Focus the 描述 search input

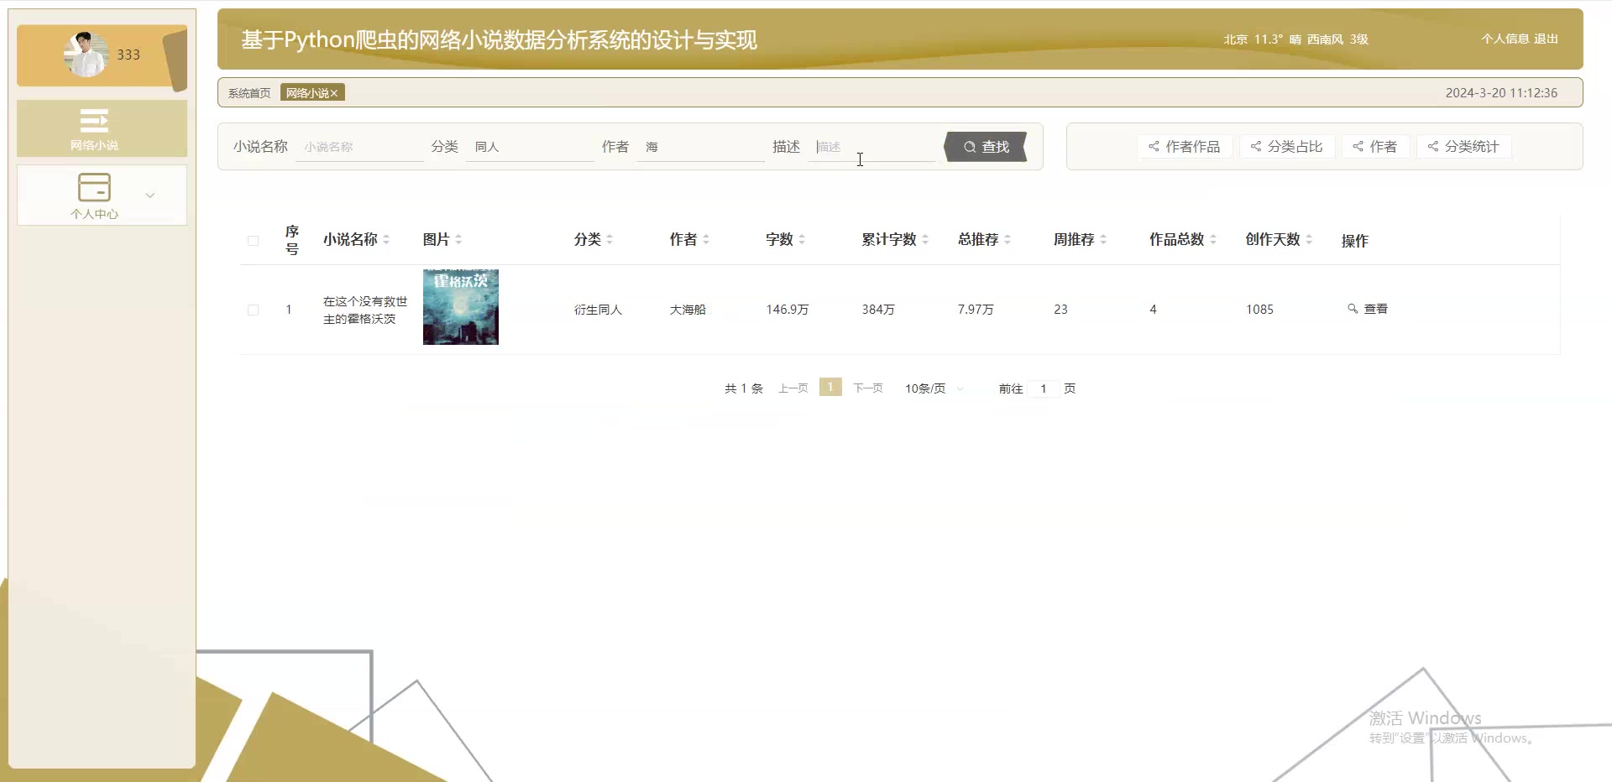[x=871, y=147]
